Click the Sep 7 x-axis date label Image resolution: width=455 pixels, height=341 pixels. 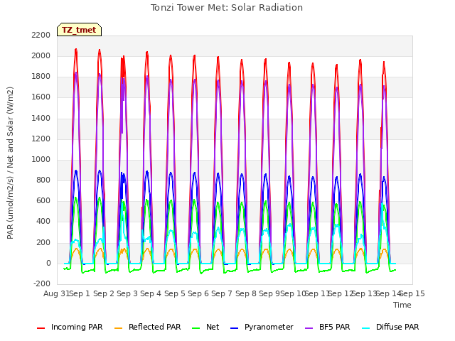pos(222,293)
